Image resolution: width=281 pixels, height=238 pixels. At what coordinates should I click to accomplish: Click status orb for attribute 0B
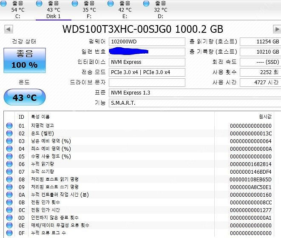tap(9, 202)
